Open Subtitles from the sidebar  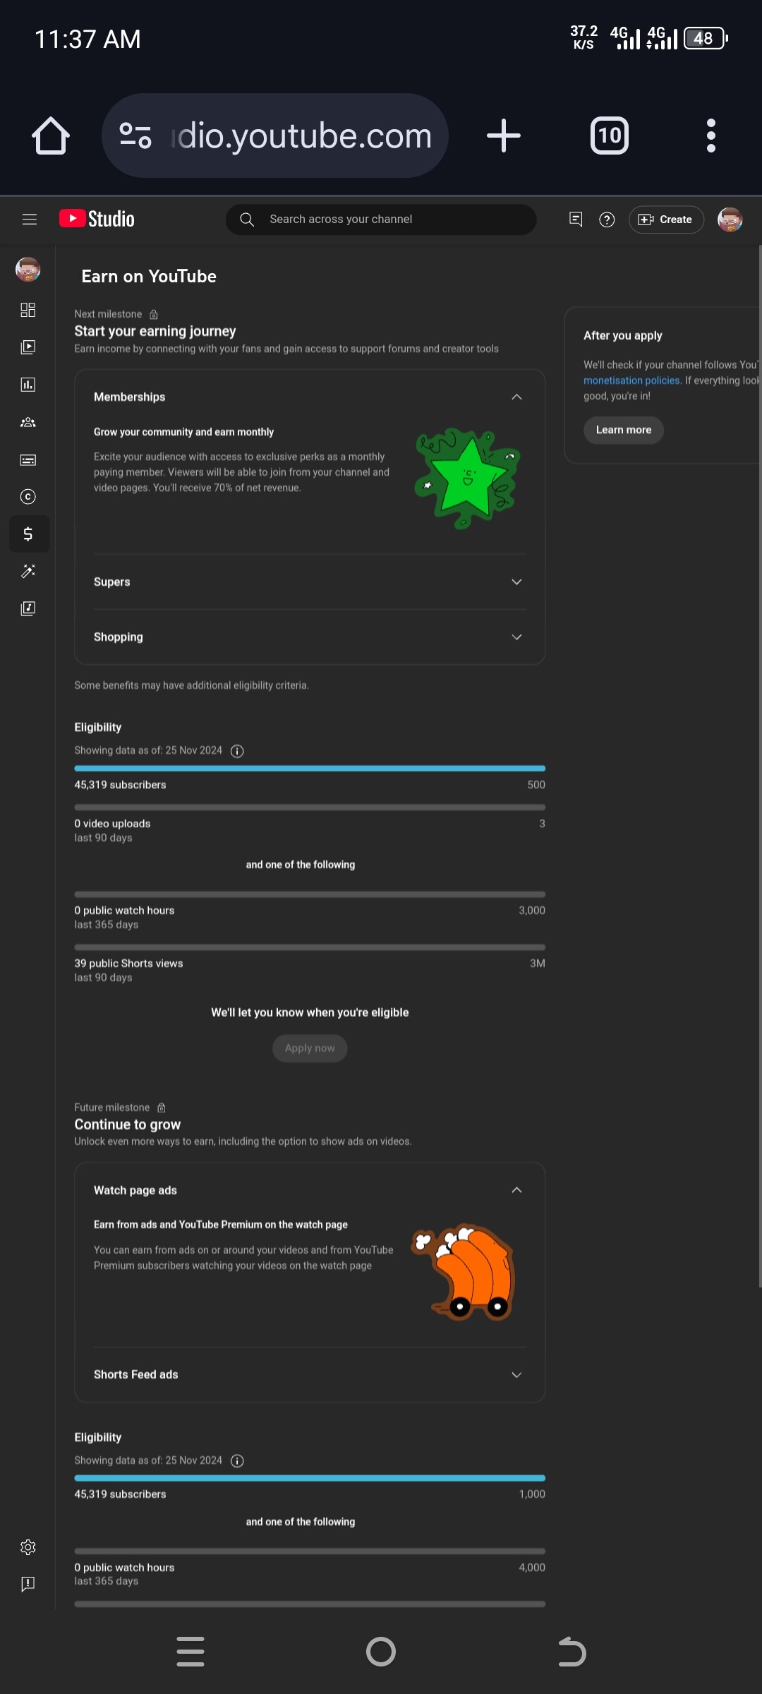(x=28, y=460)
